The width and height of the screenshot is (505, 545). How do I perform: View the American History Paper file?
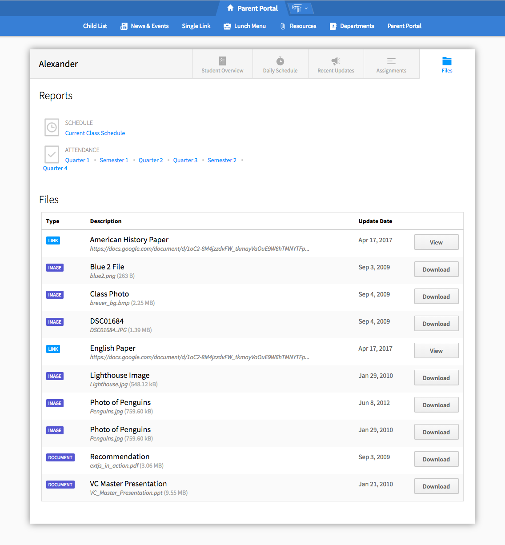coord(436,242)
